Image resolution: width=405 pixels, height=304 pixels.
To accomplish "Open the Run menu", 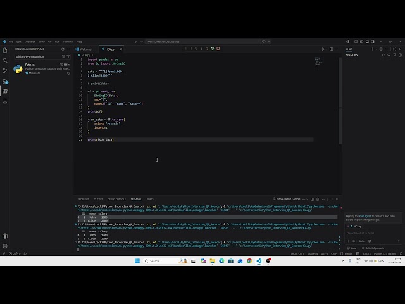I will point(57,42).
